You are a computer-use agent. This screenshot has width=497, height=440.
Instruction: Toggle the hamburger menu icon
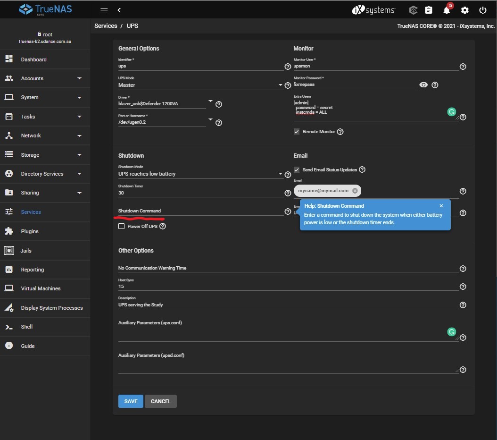point(104,10)
